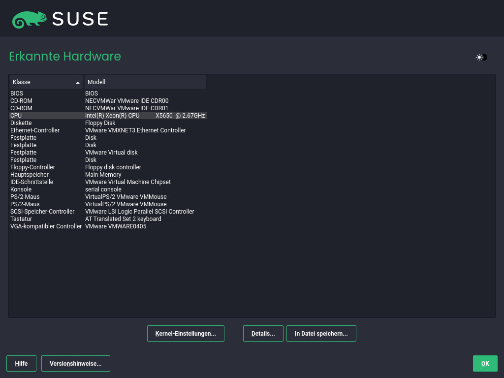
Task: Click the Details... button
Action: point(263,333)
